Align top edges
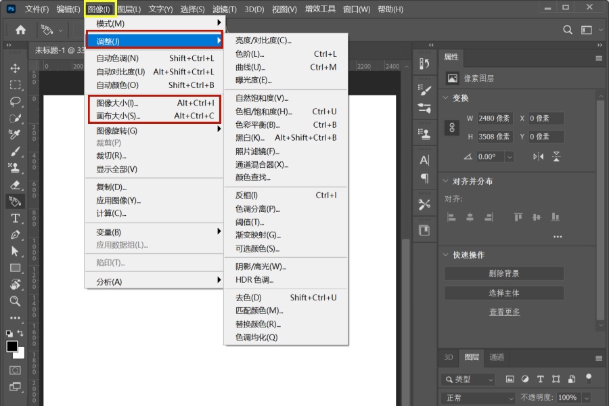Image resolution: width=609 pixels, height=406 pixels. point(518,217)
